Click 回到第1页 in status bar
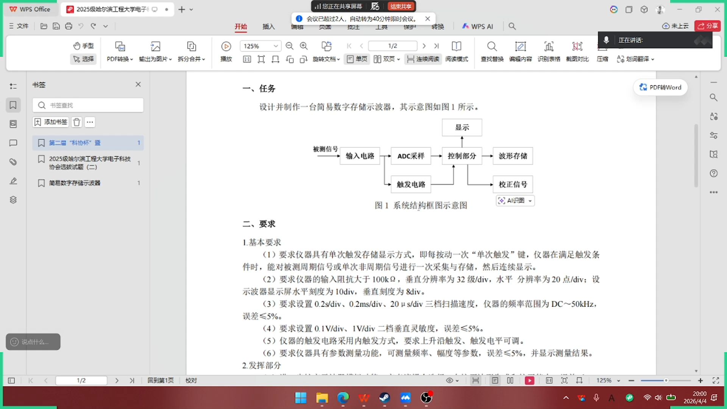This screenshot has width=727, height=409. click(161, 380)
